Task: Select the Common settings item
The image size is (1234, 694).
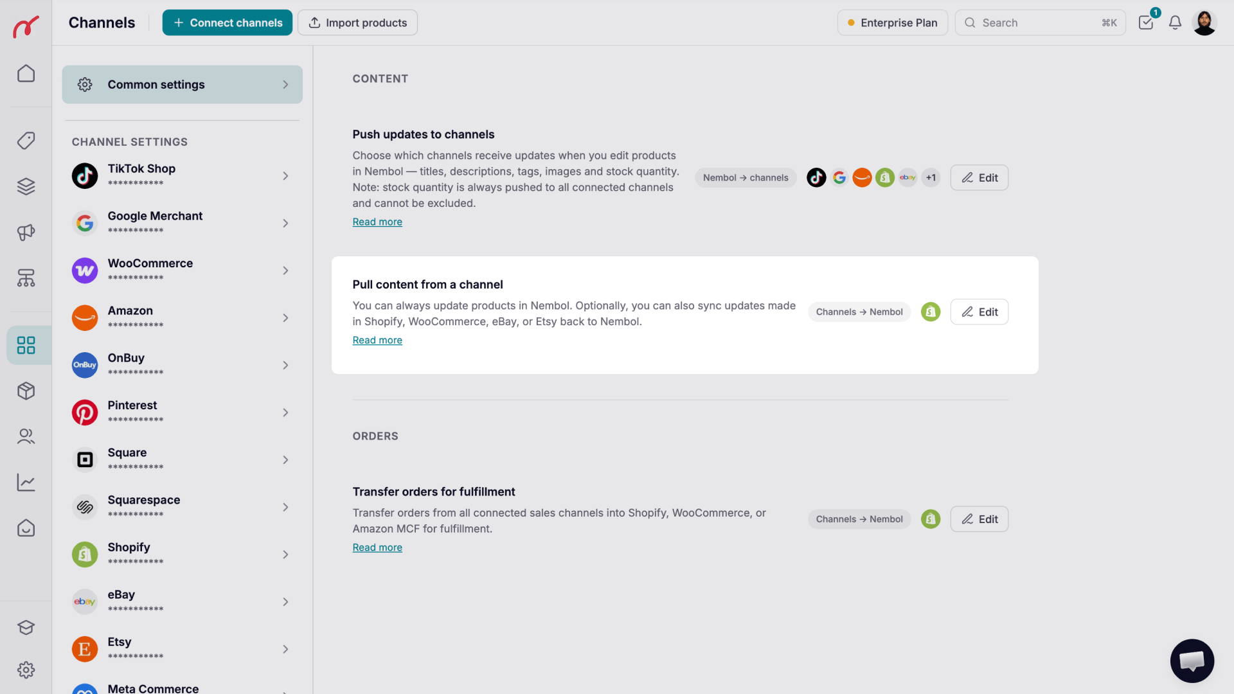Action: [x=182, y=84]
